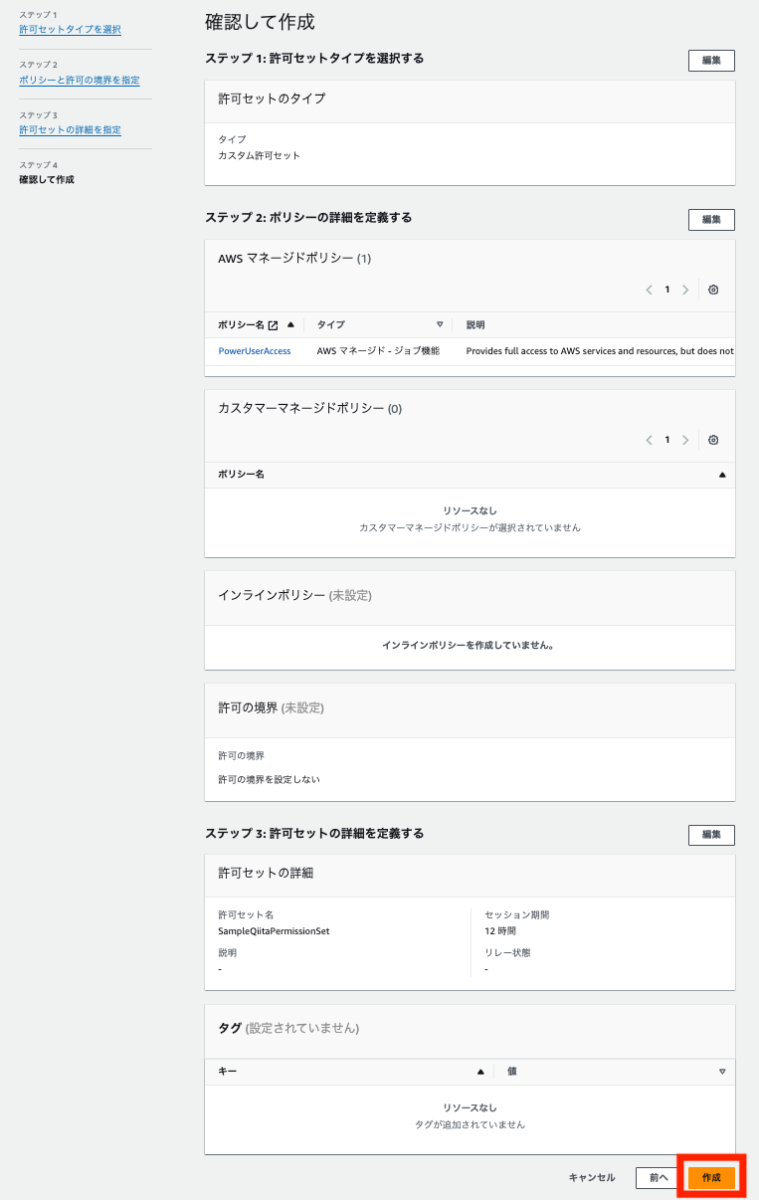This screenshot has height=1200, width=759.
Task: Click page number 1 in customer managed policies
Action: point(667,440)
